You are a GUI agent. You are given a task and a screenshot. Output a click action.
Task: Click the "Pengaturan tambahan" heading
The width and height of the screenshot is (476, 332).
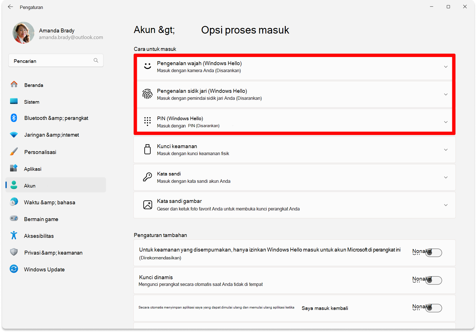[x=160, y=235]
